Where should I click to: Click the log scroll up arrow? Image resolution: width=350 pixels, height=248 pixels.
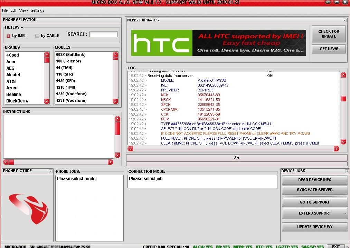[x=343, y=75]
